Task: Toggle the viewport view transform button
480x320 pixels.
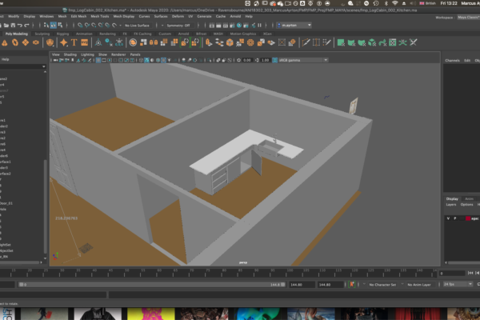Action: coord(274,60)
